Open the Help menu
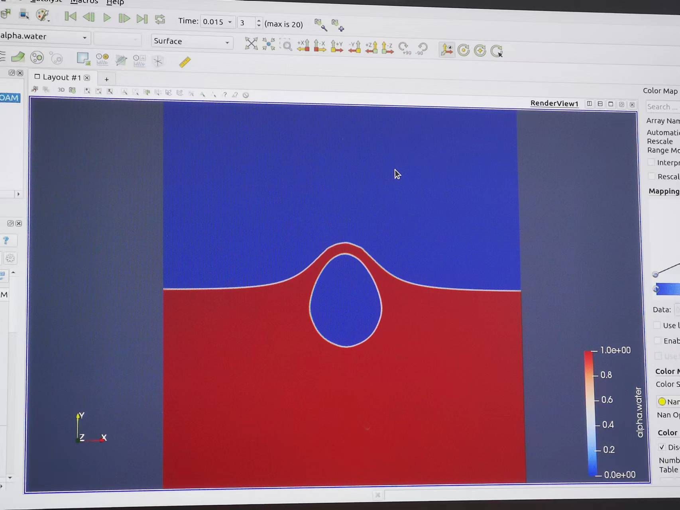680x510 pixels. [115, 2]
